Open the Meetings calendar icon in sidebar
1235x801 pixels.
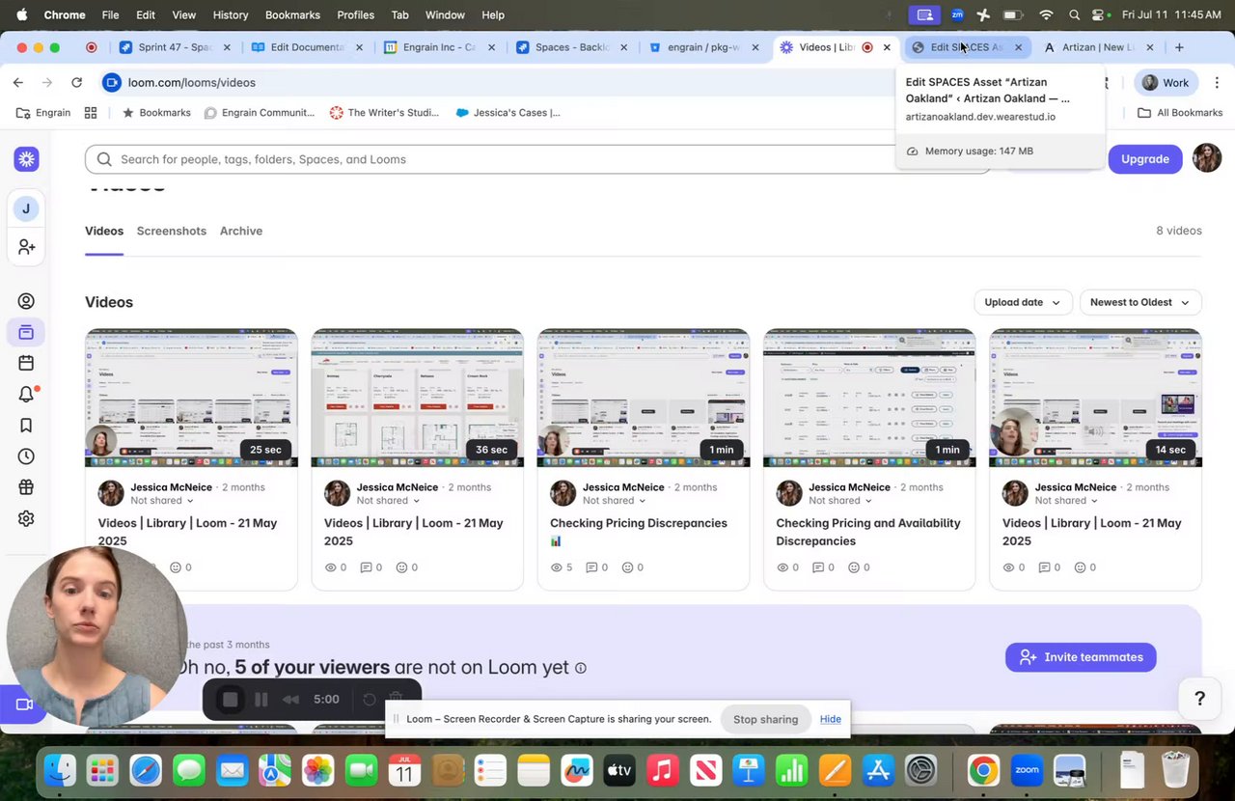coord(26,364)
